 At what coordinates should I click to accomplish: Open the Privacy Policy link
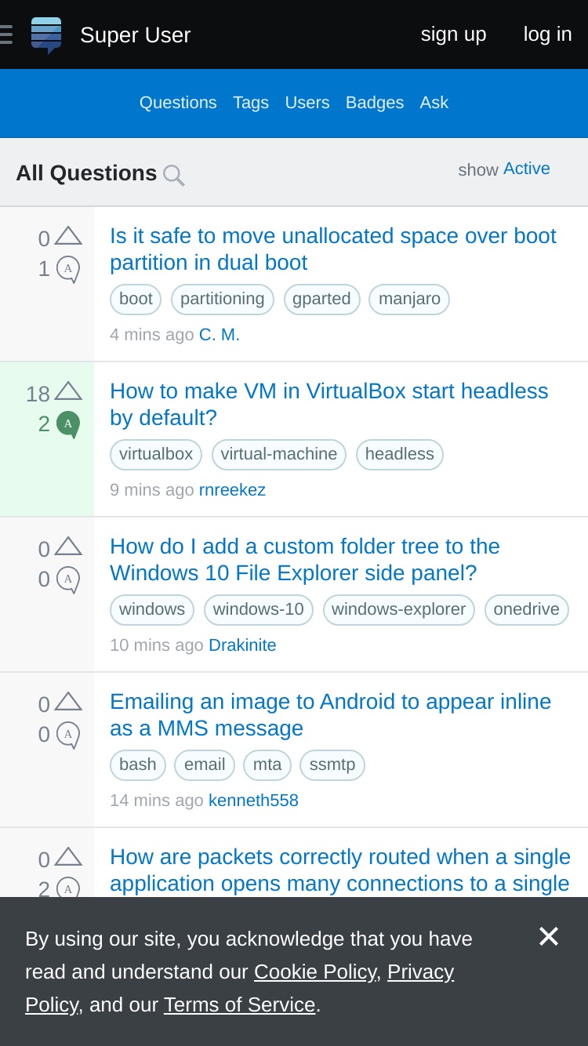[240, 988]
